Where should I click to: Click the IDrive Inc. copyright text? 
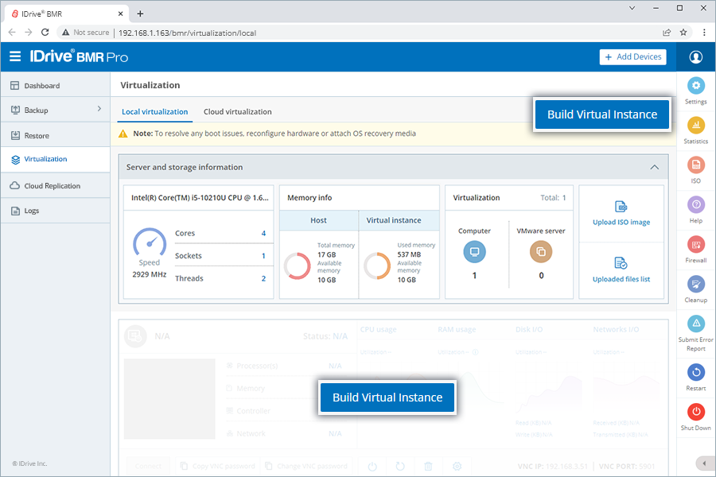(29, 463)
